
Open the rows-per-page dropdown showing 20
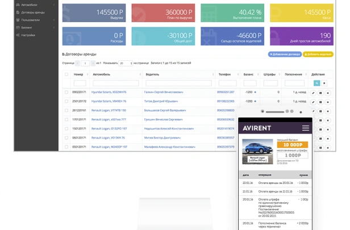(x=126, y=64)
